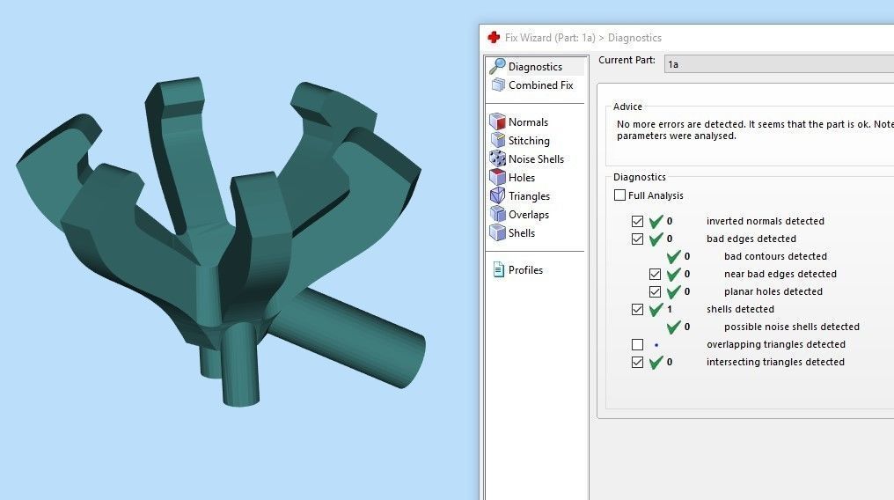
Task: Enable overlapping triangles detected checkbox
Action: coord(637,344)
